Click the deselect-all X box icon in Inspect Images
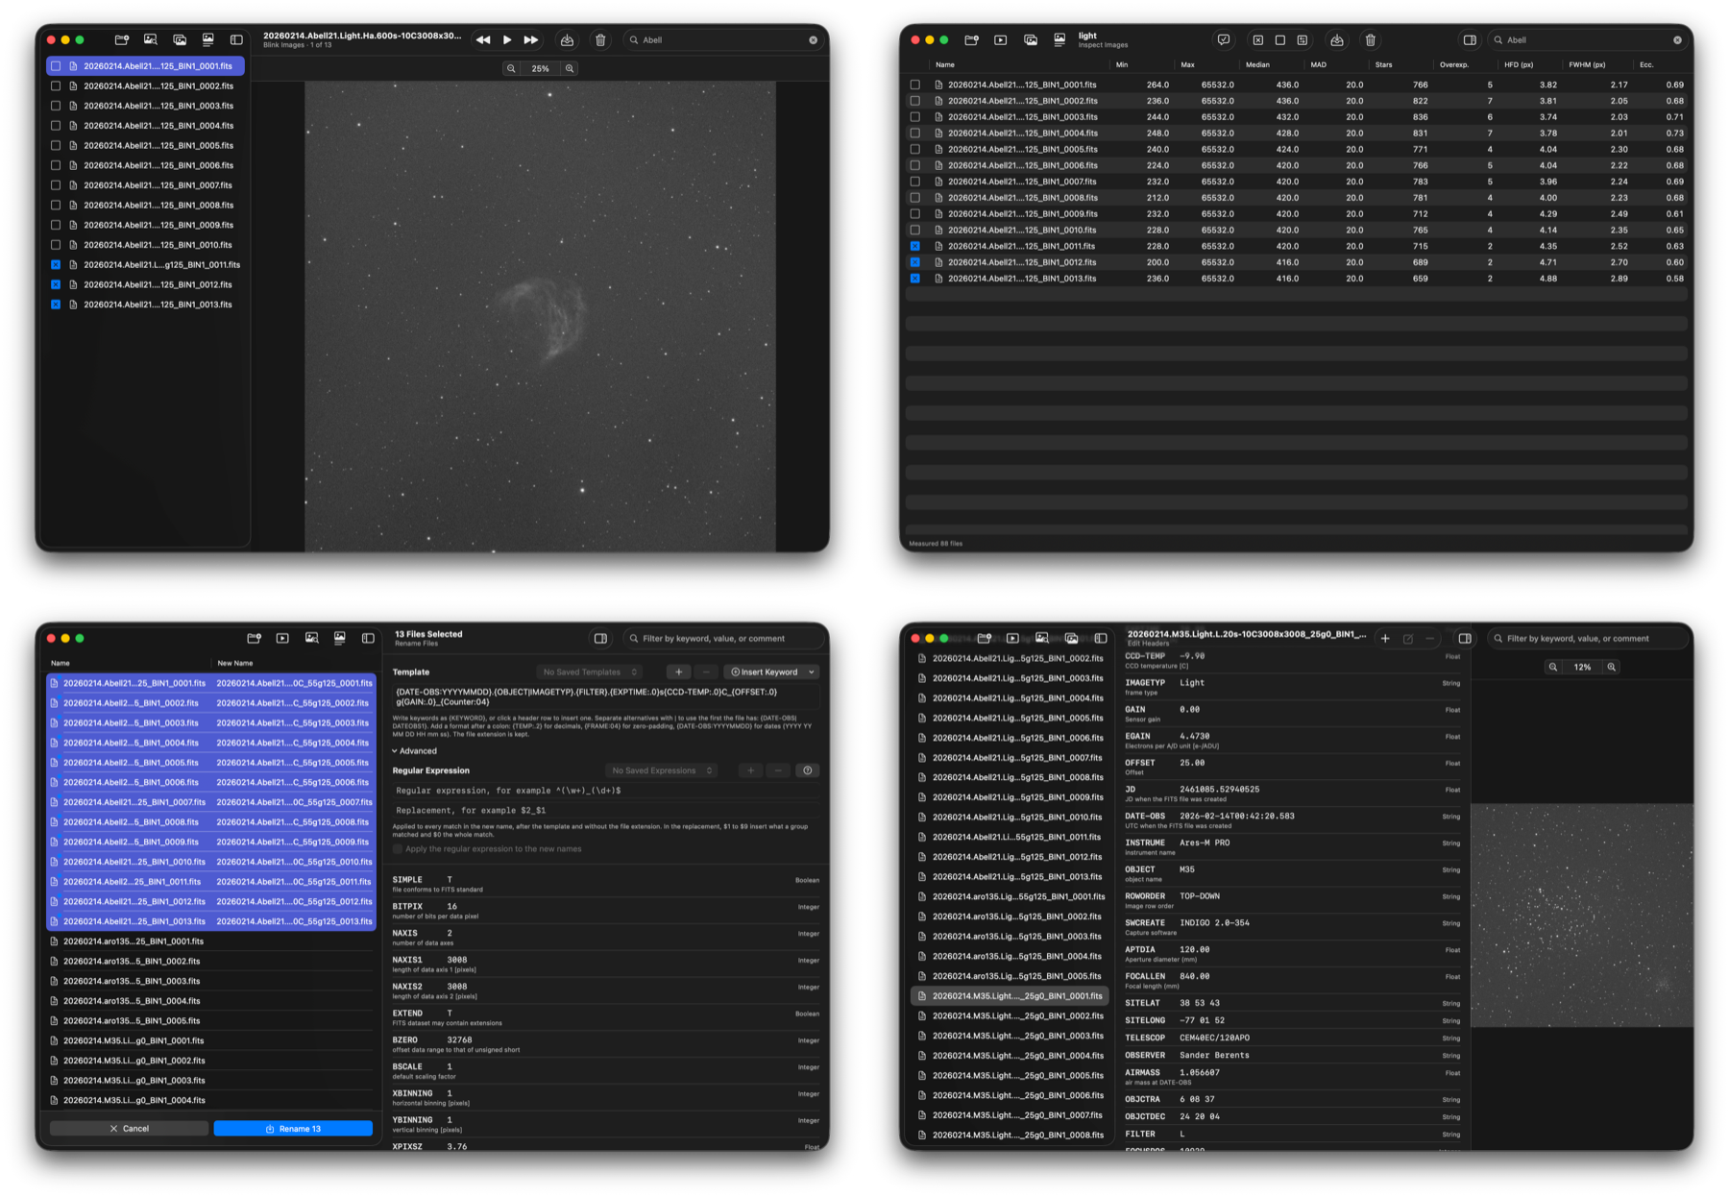 point(1257,40)
